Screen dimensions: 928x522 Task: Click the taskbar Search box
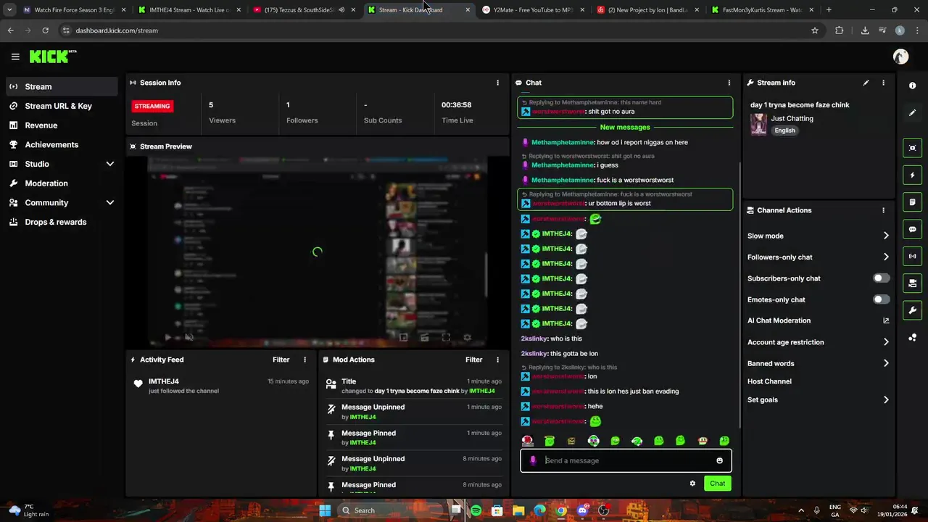pos(390,510)
